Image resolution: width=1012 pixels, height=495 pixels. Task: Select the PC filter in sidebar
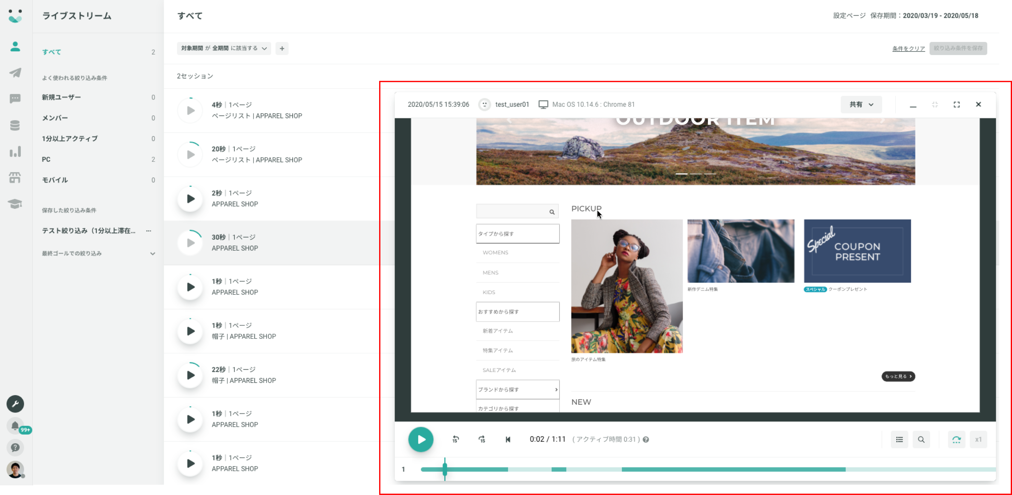pyautogui.click(x=46, y=159)
